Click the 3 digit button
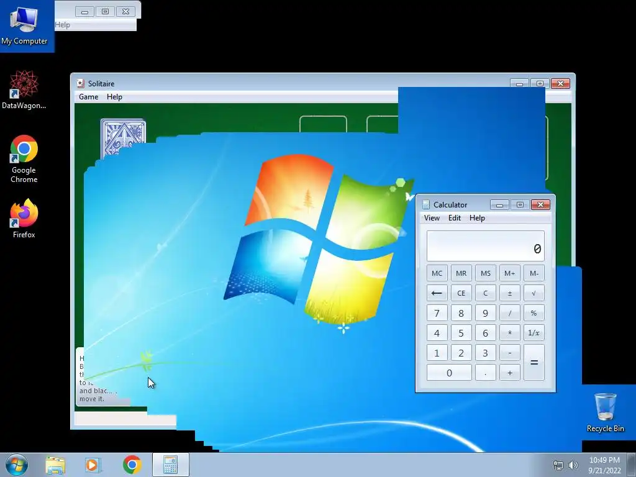Image resolution: width=636 pixels, height=477 pixels. coord(486,353)
